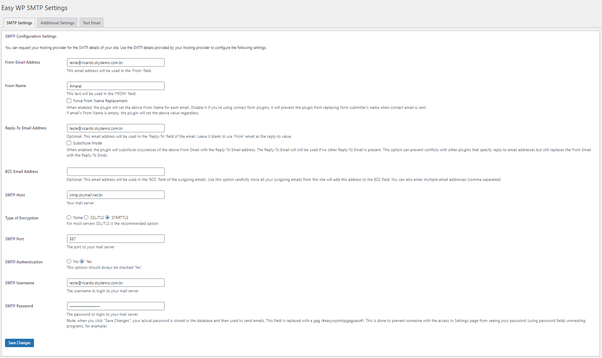The width and height of the screenshot is (602, 358).
Task: Click the empty BCC Email Address field
Action: [x=116, y=172]
